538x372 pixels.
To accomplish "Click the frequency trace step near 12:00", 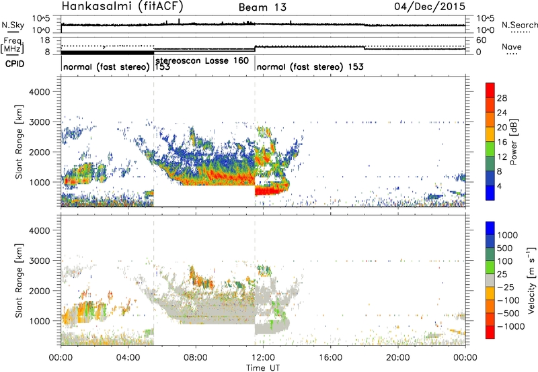I will 255,48.
